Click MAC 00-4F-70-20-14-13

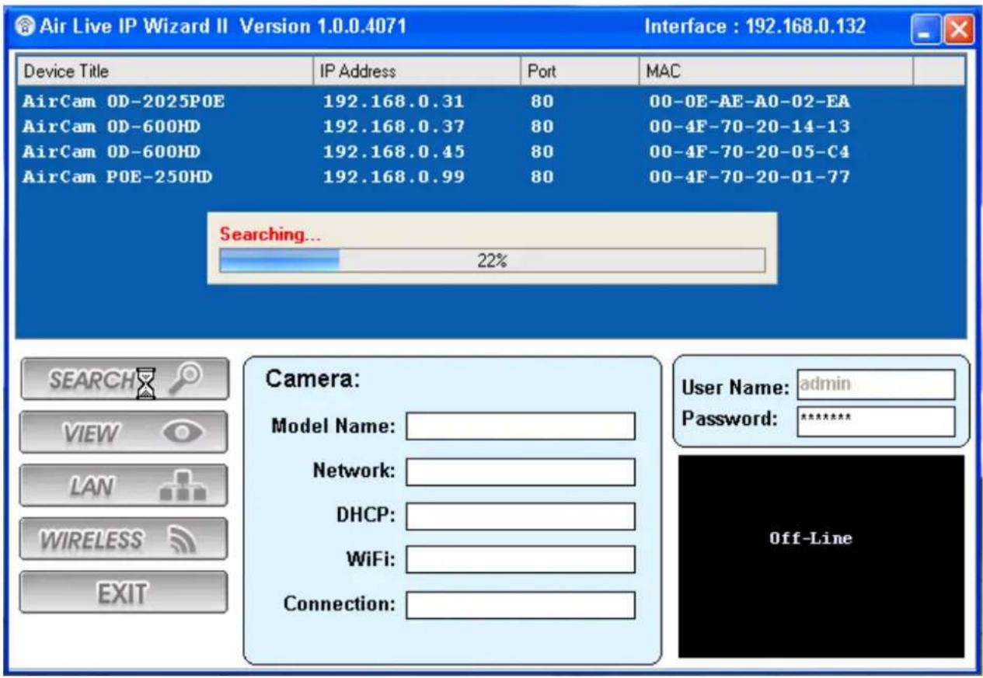(x=749, y=127)
